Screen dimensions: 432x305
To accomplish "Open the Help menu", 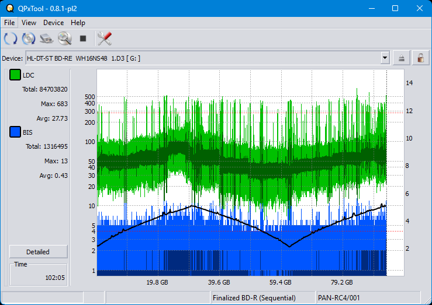I will 78,23.
